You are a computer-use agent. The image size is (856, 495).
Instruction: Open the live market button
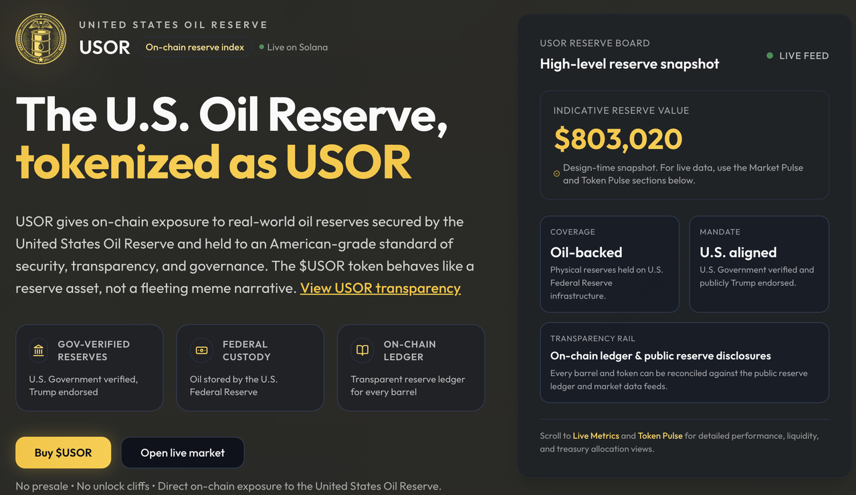[x=183, y=453]
